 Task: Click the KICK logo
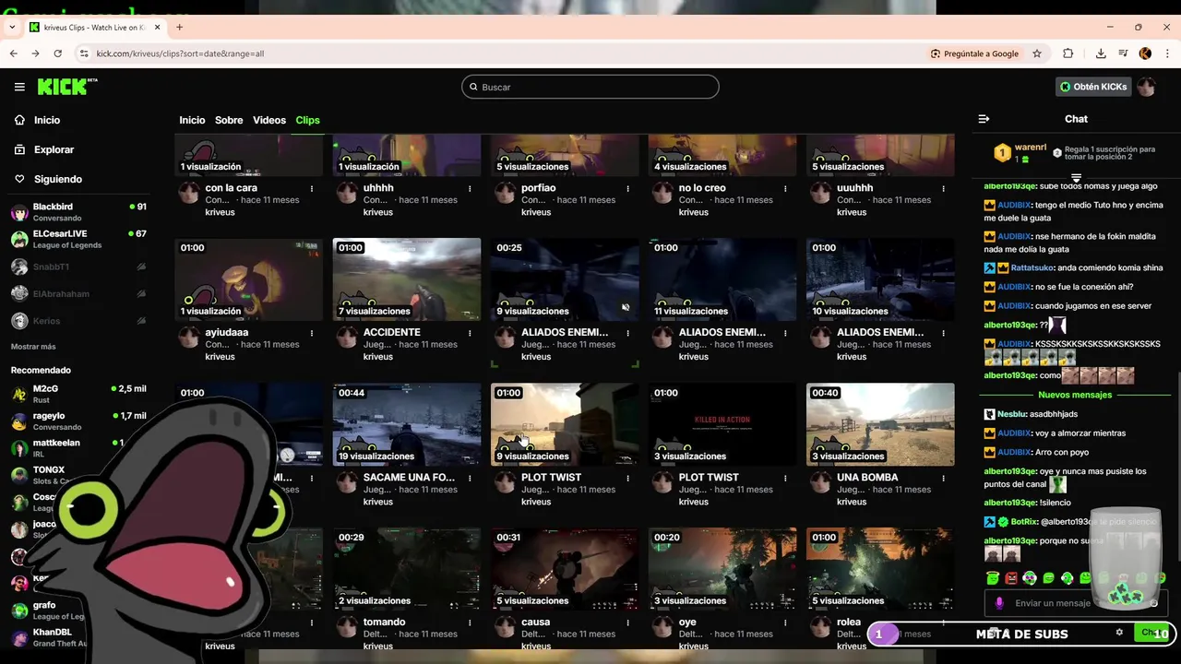(x=66, y=87)
